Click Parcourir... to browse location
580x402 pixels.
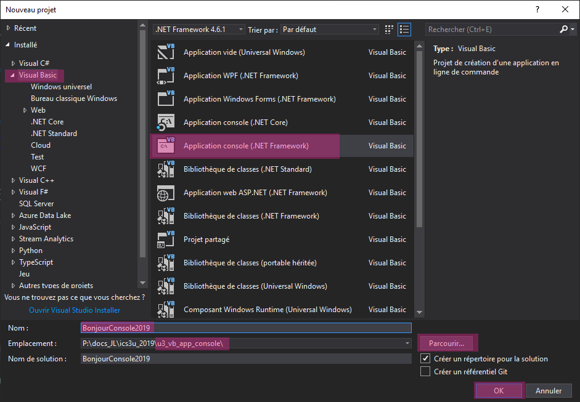pos(446,344)
